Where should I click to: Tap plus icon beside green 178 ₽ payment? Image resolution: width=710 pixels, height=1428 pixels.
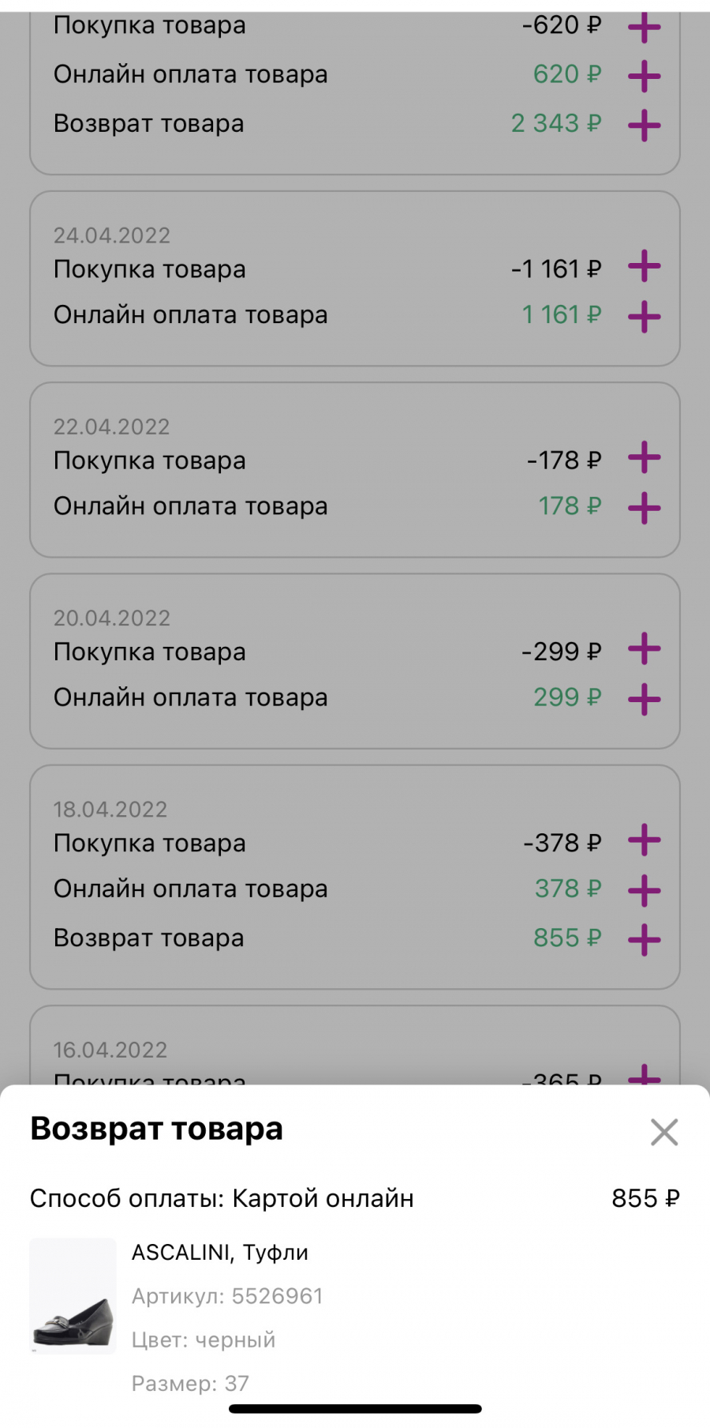tap(645, 508)
